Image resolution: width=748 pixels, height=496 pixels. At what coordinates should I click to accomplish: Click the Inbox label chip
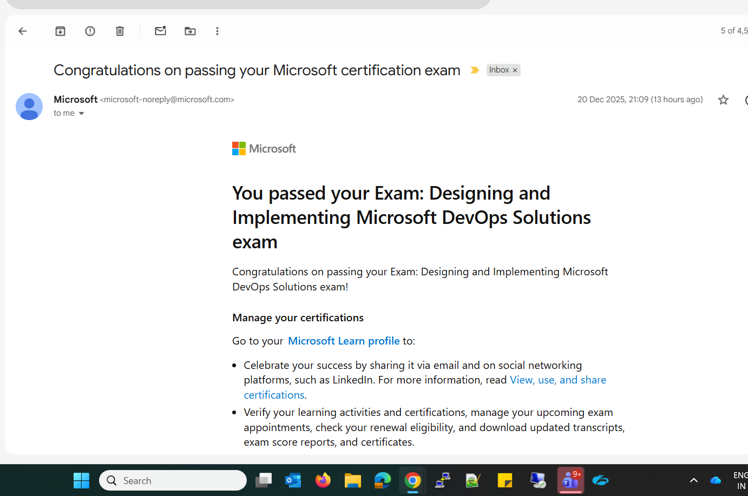[x=499, y=70]
